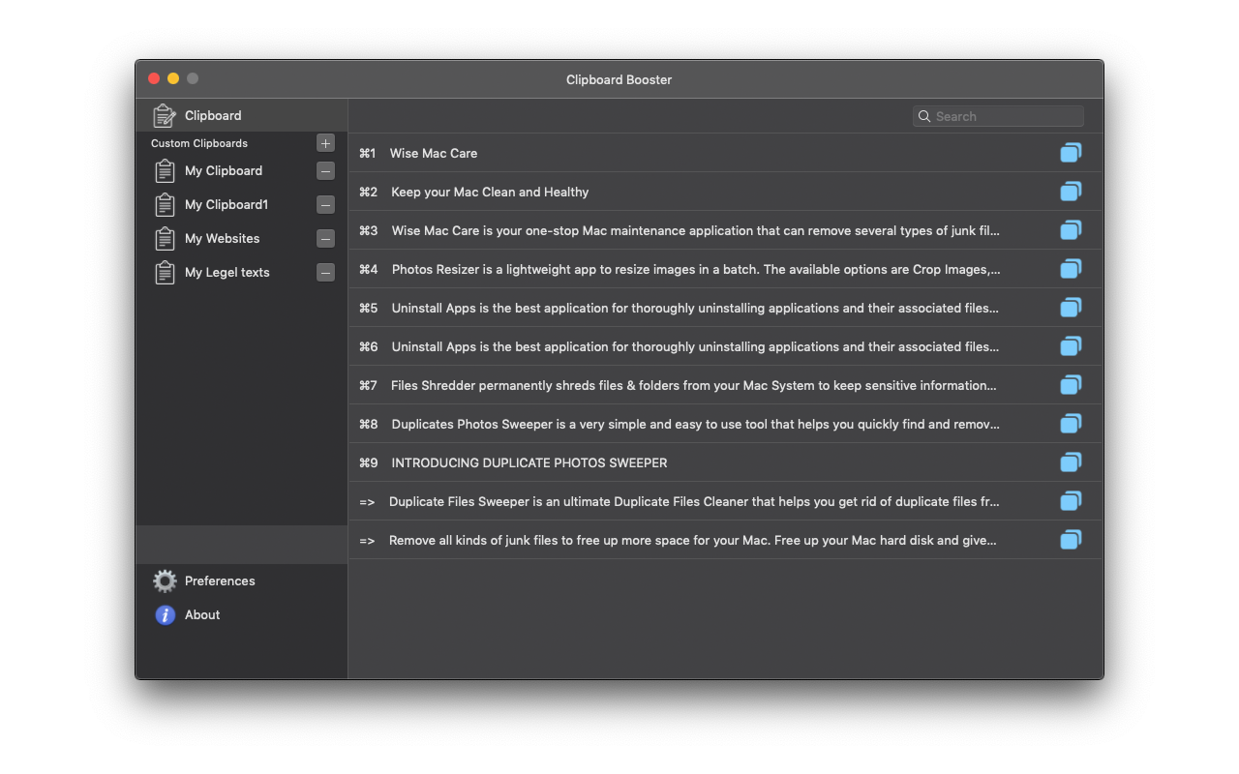The width and height of the screenshot is (1239, 774).
Task: Remove My Clipboard with its minus button
Action: 325,171
